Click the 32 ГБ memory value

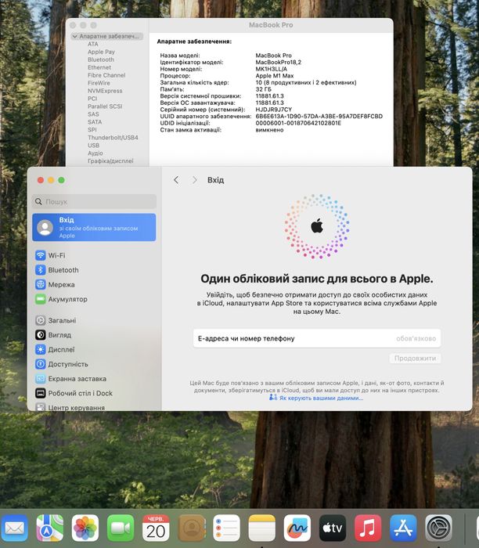(x=264, y=89)
